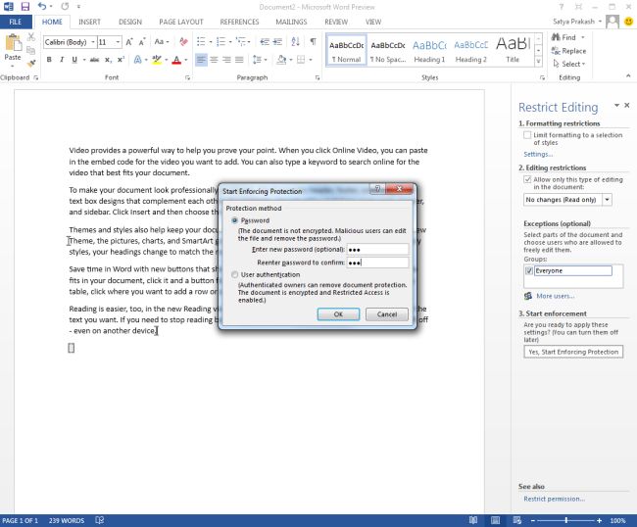
Task: Open the font name dropdown
Action: (93, 42)
